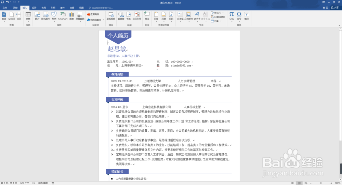The height and width of the screenshot is (185, 342).
Task: Click 日期和时间 (Date & Time) button
Action: (x=218, y=17)
